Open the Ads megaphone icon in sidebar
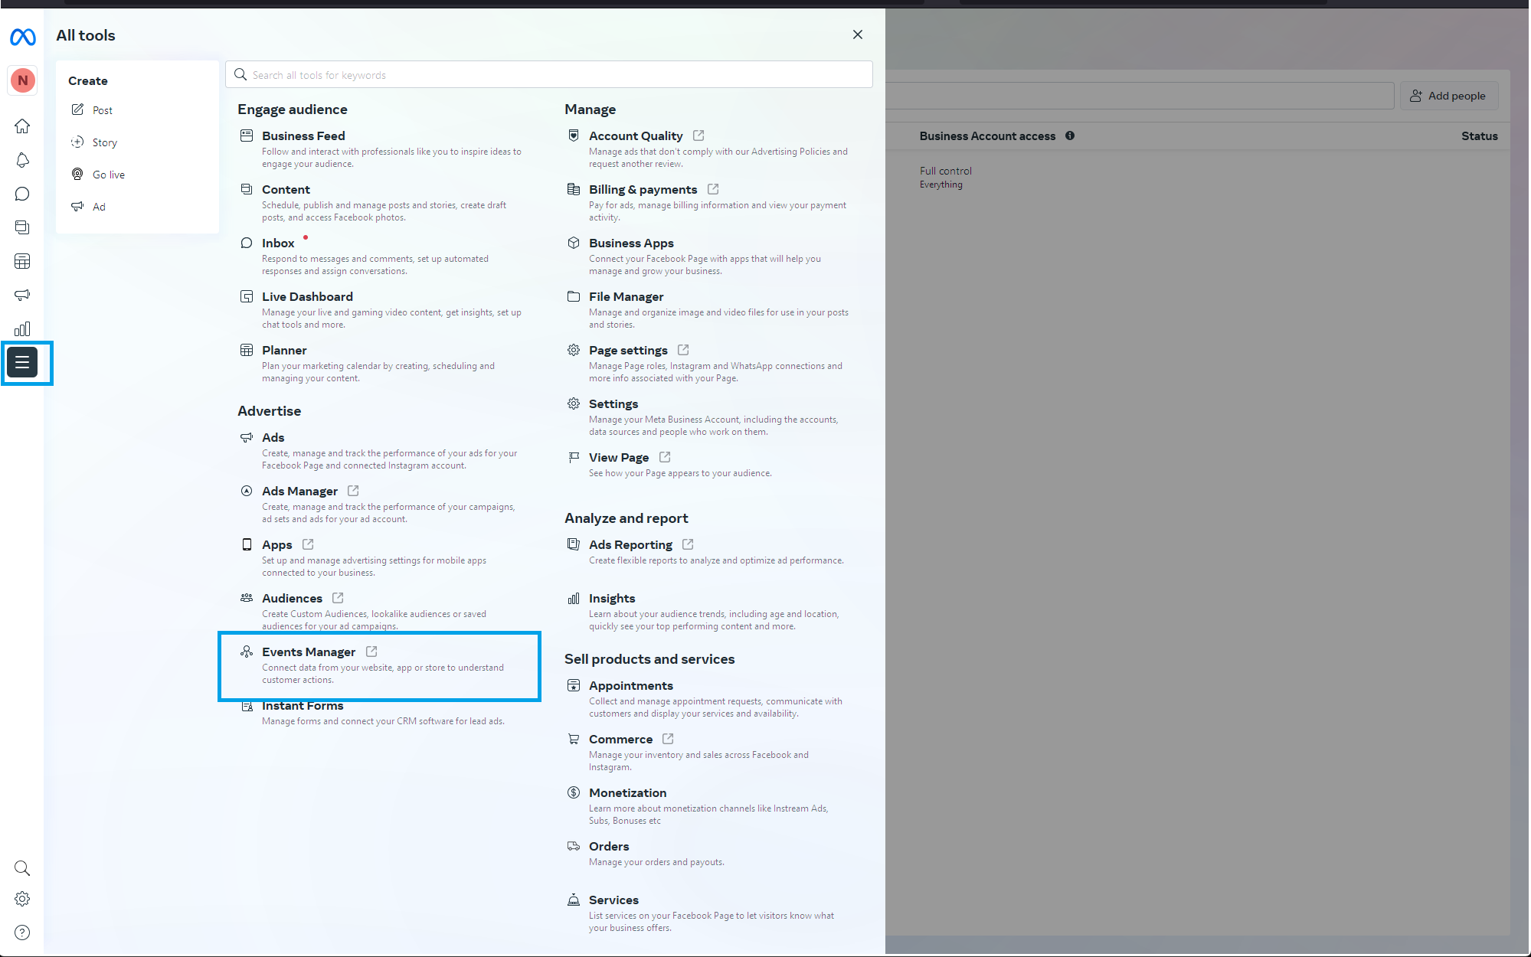Screen dimensions: 1531x957 22,295
